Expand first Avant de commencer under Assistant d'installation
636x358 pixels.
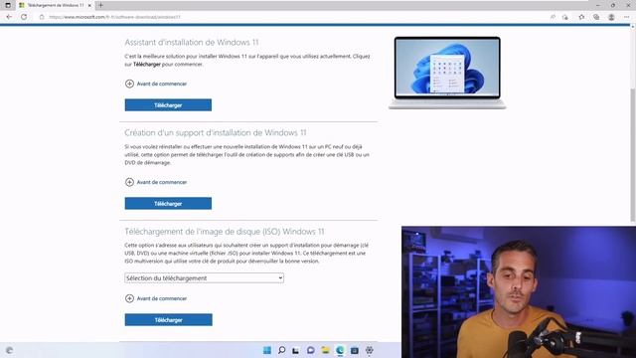156,84
